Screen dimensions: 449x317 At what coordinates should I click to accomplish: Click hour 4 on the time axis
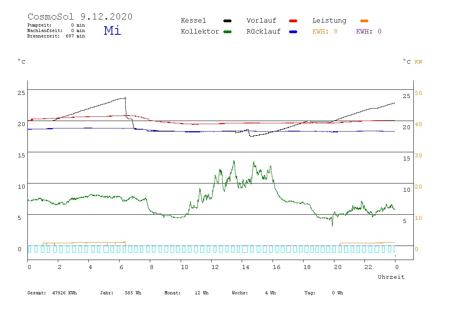(90, 267)
